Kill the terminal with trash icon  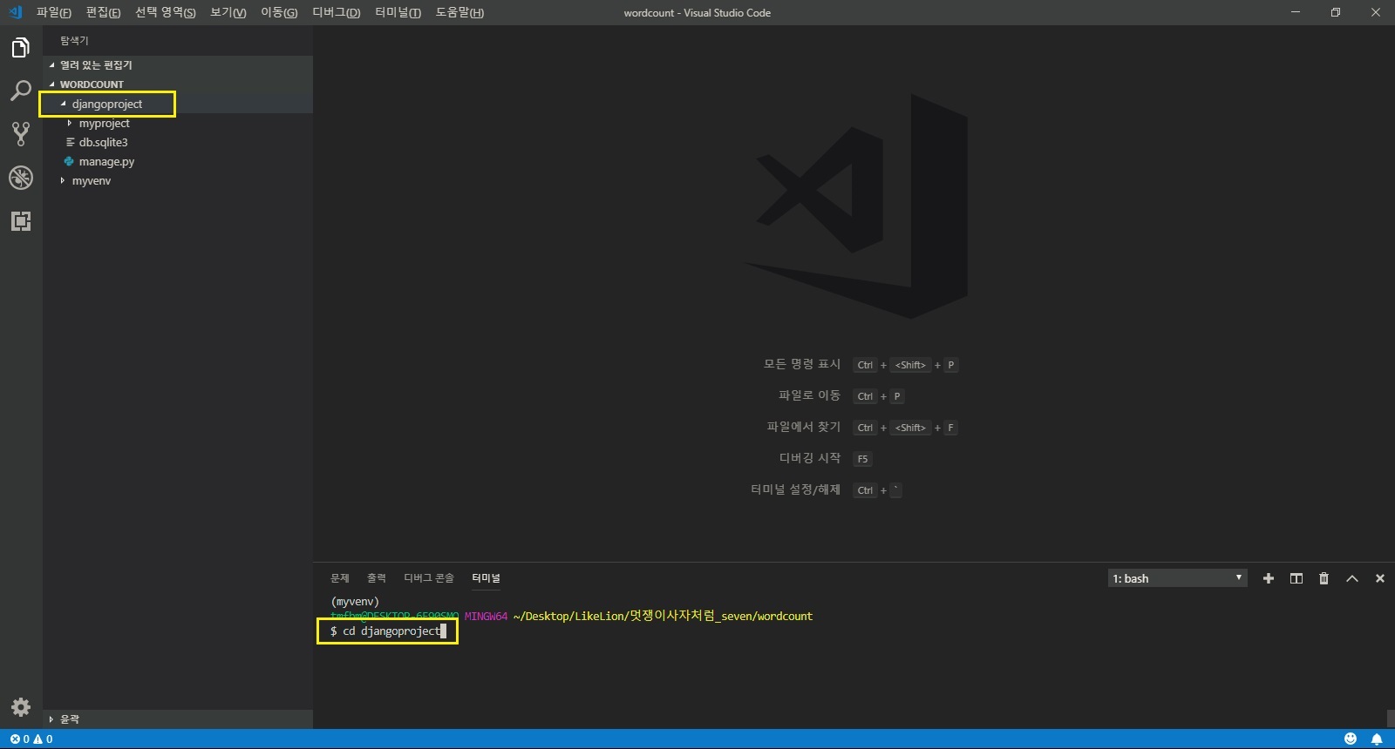[x=1324, y=578]
